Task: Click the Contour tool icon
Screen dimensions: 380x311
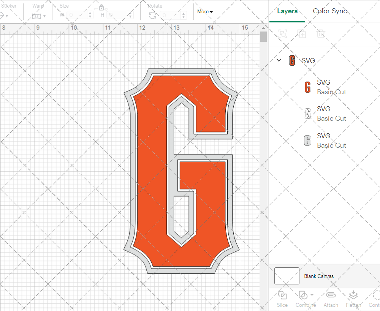Action: click(x=375, y=295)
